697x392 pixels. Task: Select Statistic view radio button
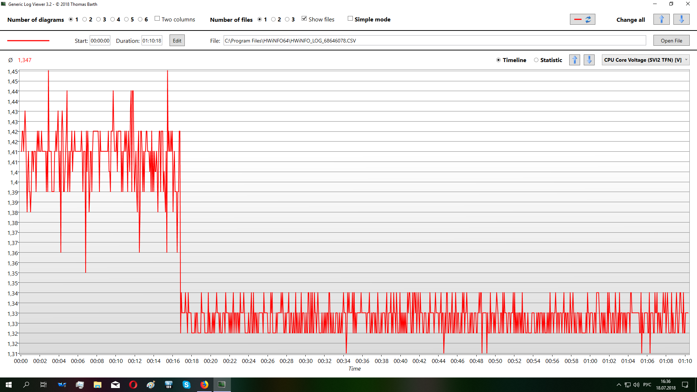536,60
